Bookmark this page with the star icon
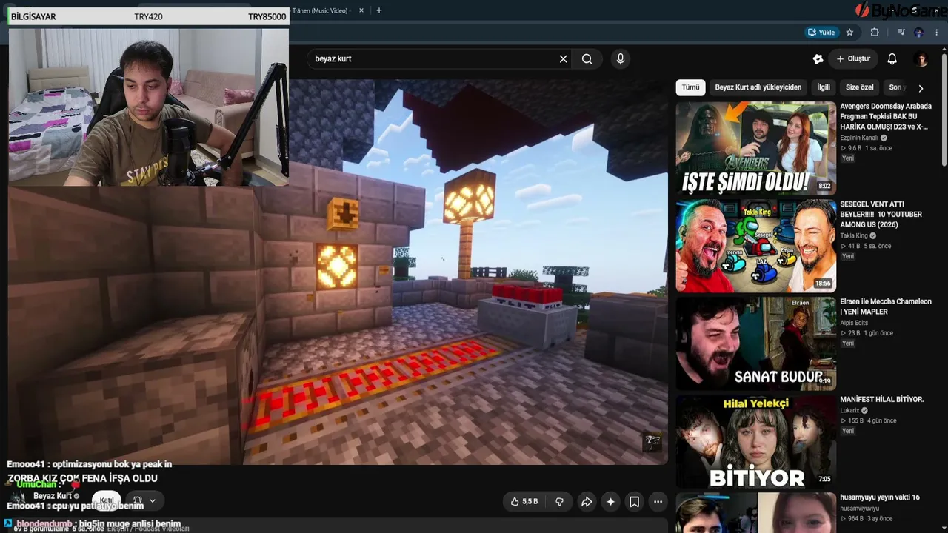The height and width of the screenshot is (533, 948). coord(849,32)
